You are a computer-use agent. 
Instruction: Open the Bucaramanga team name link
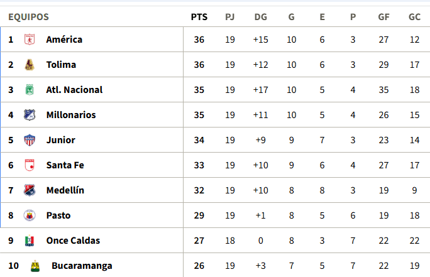tap(82, 266)
